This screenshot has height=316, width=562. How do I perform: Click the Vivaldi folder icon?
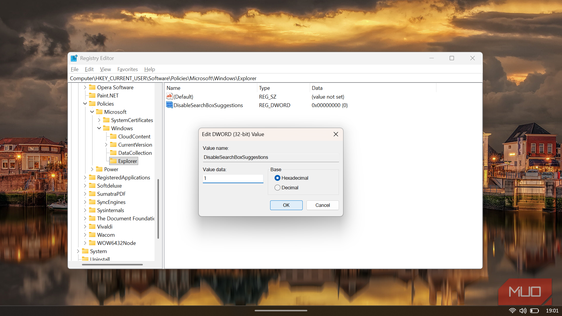(x=92, y=226)
